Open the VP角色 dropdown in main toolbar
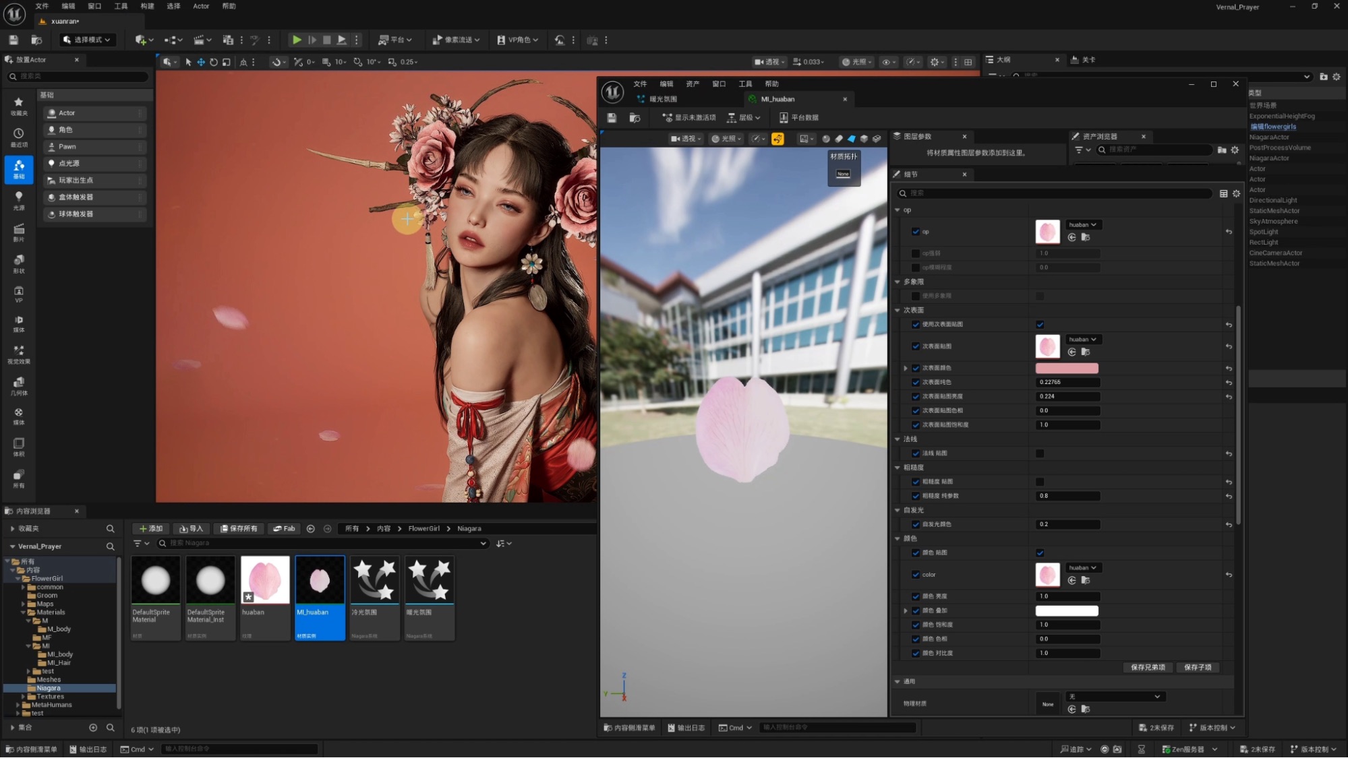This screenshot has height=758, width=1348. coord(517,40)
